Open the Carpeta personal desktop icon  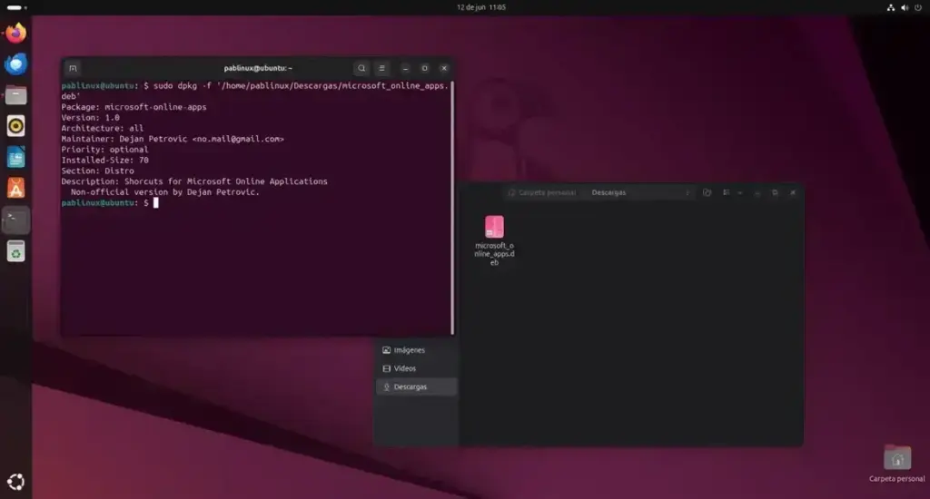pos(896,463)
